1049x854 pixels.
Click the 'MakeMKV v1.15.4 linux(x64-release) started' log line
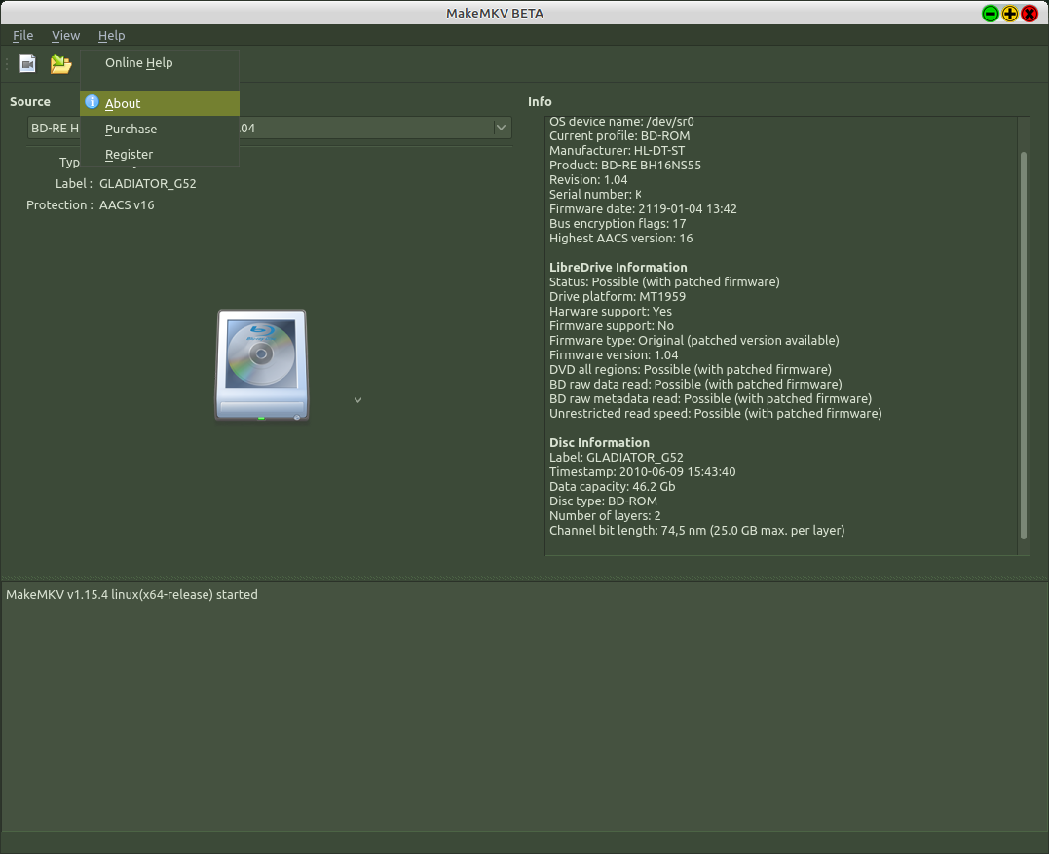(x=131, y=595)
